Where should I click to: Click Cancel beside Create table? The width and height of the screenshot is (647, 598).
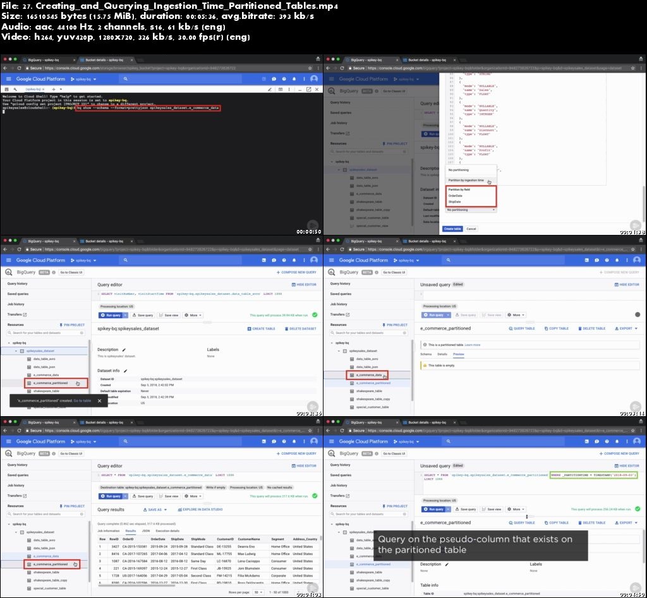coord(471,229)
